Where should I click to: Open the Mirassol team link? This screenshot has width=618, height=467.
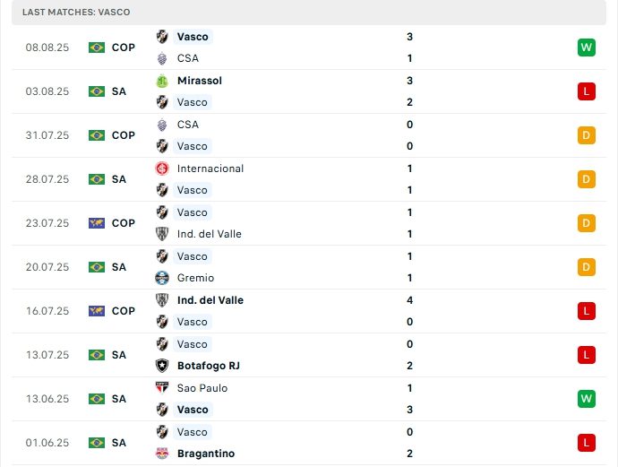click(199, 81)
